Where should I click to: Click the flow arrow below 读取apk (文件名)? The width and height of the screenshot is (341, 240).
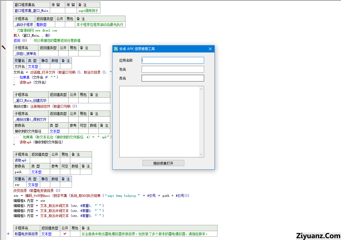tap(14, 85)
